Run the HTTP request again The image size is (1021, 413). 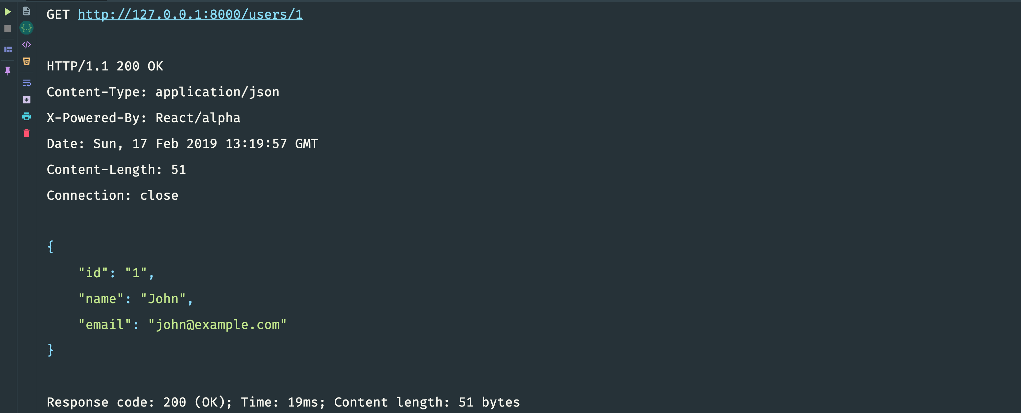(7, 12)
